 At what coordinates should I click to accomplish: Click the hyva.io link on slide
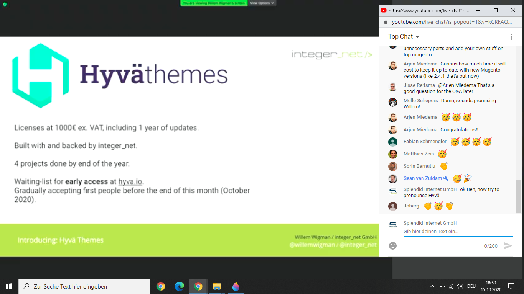click(130, 181)
